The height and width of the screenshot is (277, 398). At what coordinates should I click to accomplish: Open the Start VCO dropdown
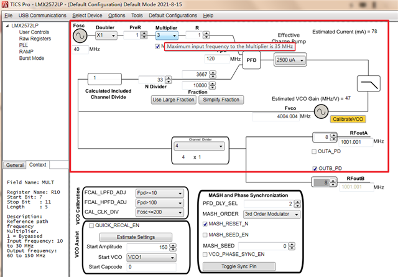tap(151, 258)
